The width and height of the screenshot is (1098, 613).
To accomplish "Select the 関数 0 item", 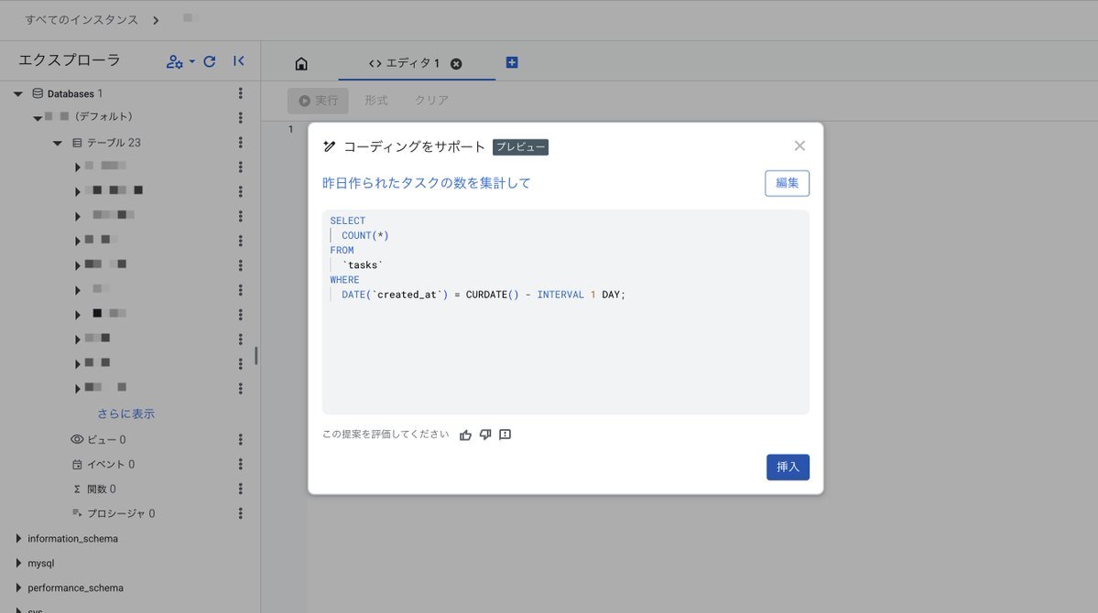I will point(102,489).
